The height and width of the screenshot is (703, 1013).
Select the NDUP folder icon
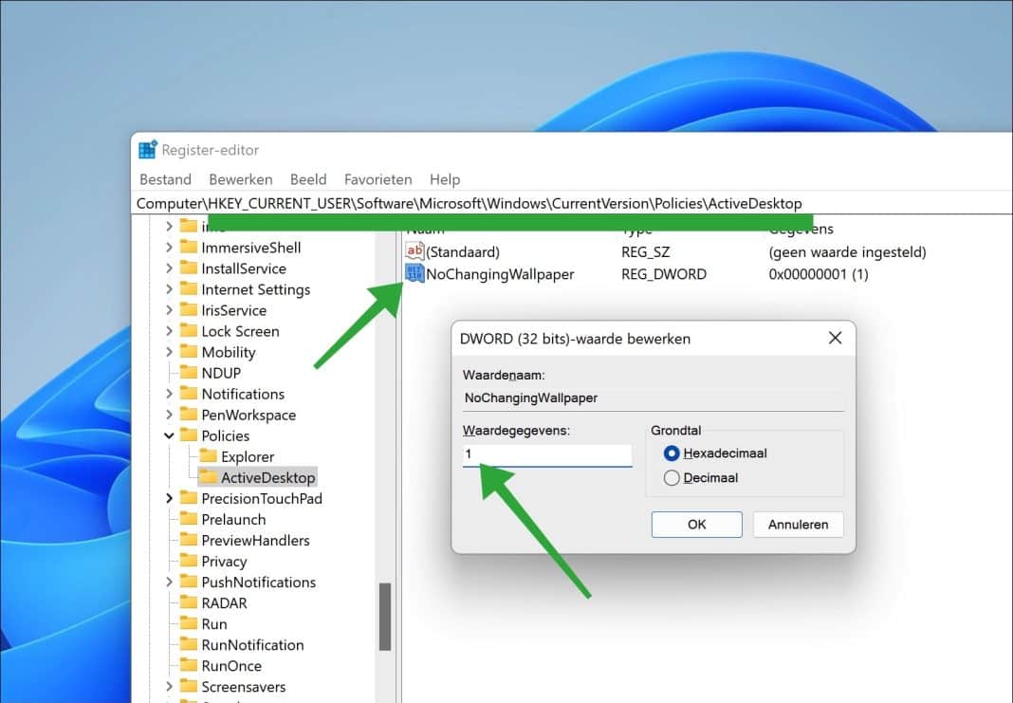(x=189, y=373)
